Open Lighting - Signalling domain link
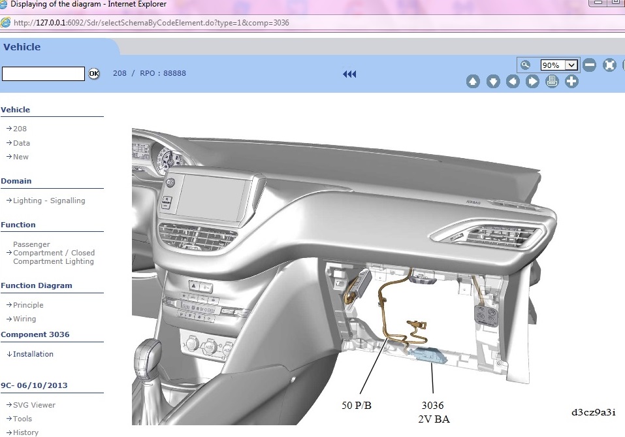 (x=49, y=201)
